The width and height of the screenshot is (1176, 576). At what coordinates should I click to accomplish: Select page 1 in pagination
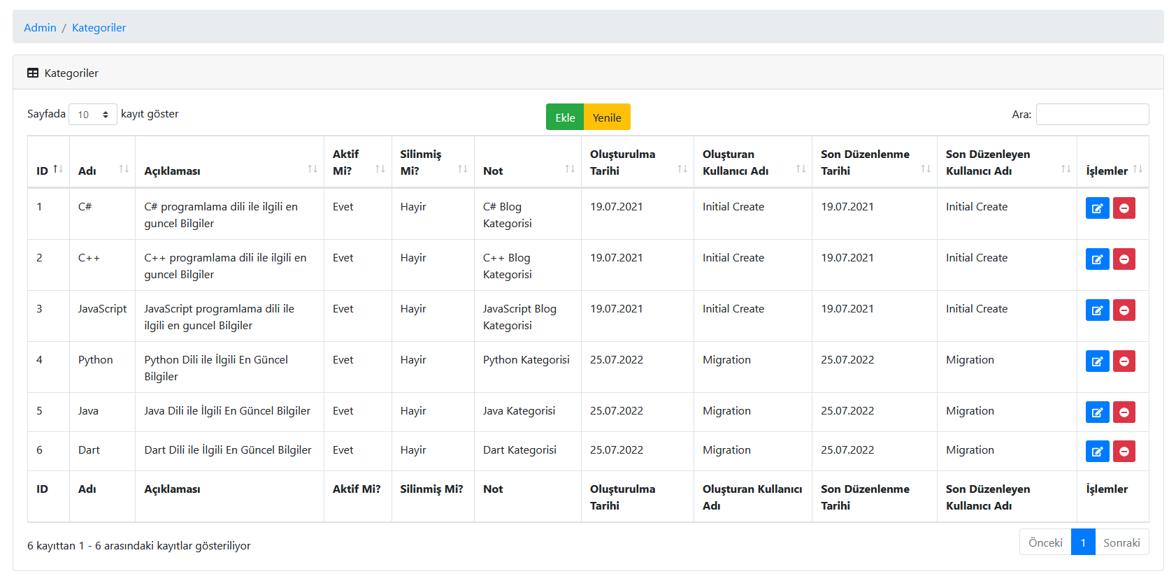point(1083,542)
